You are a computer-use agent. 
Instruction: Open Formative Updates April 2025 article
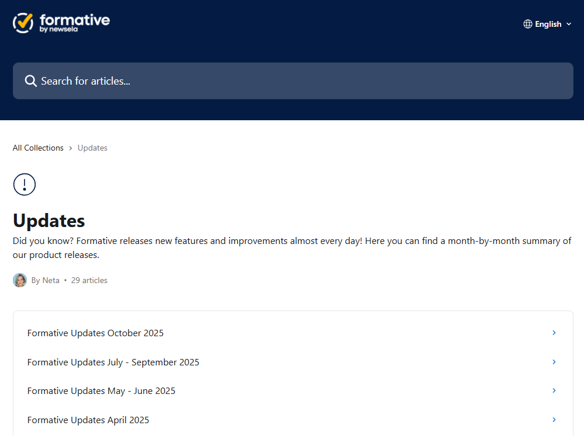click(293, 420)
